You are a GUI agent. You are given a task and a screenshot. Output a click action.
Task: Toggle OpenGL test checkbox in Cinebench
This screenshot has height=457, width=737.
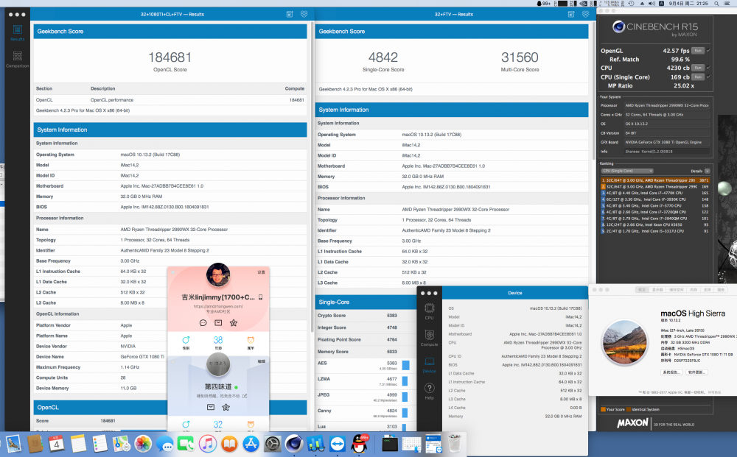tap(708, 51)
